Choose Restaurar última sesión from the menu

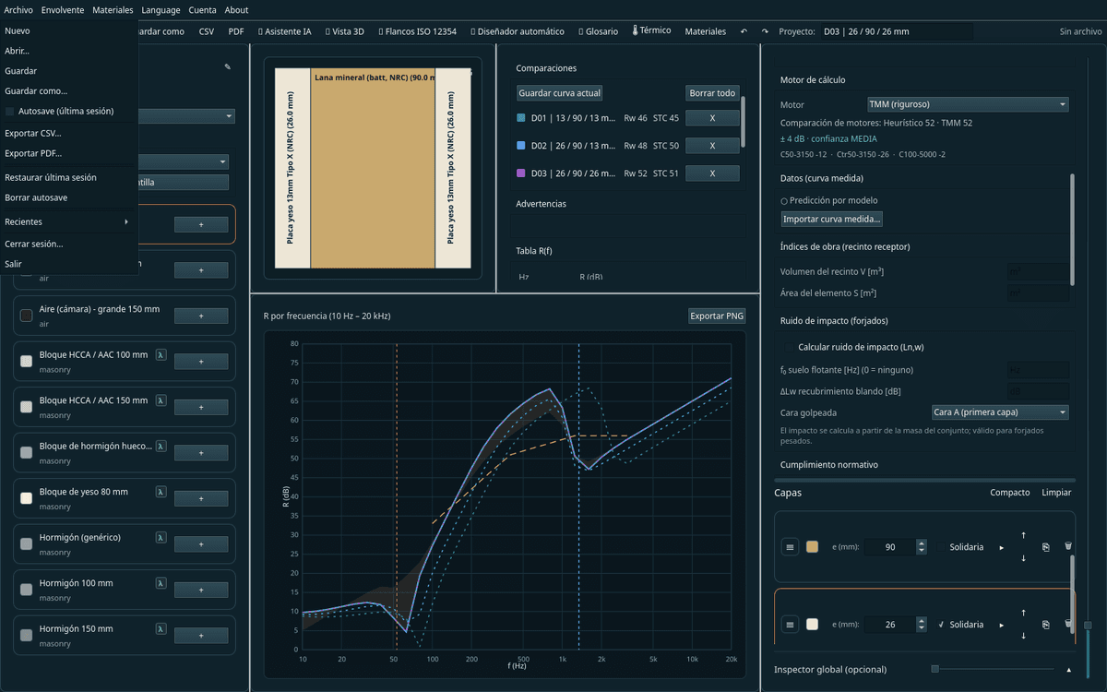pyautogui.click(x=69, y=177)
